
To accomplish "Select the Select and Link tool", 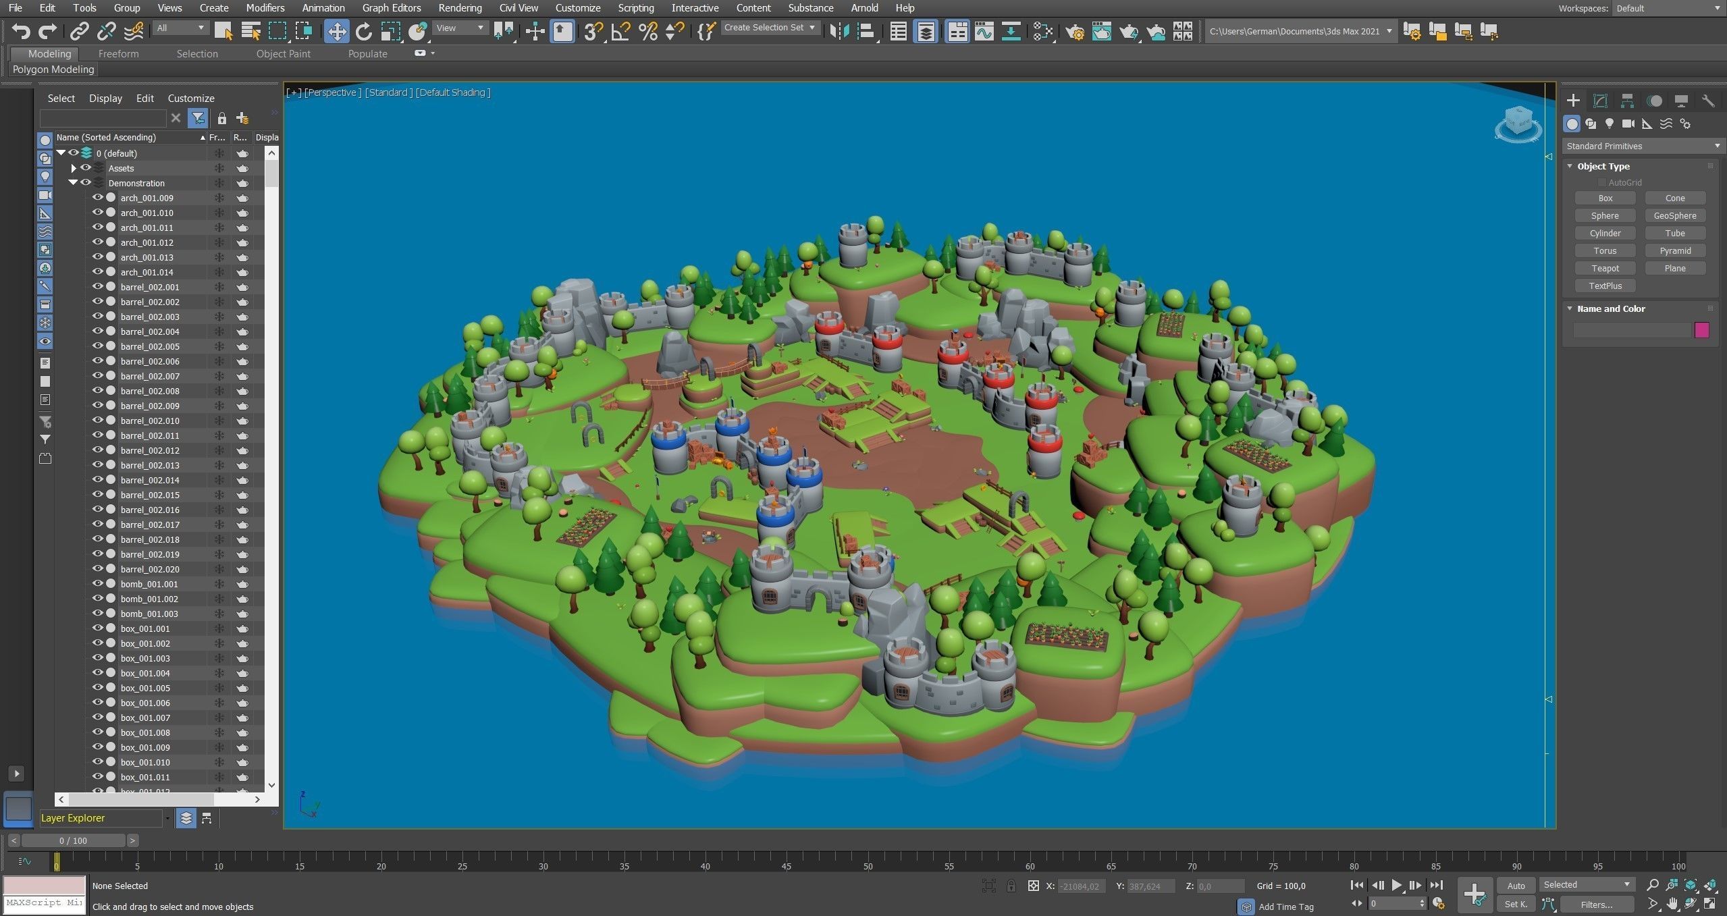I will pyautogui.click(x=80, y=31).
